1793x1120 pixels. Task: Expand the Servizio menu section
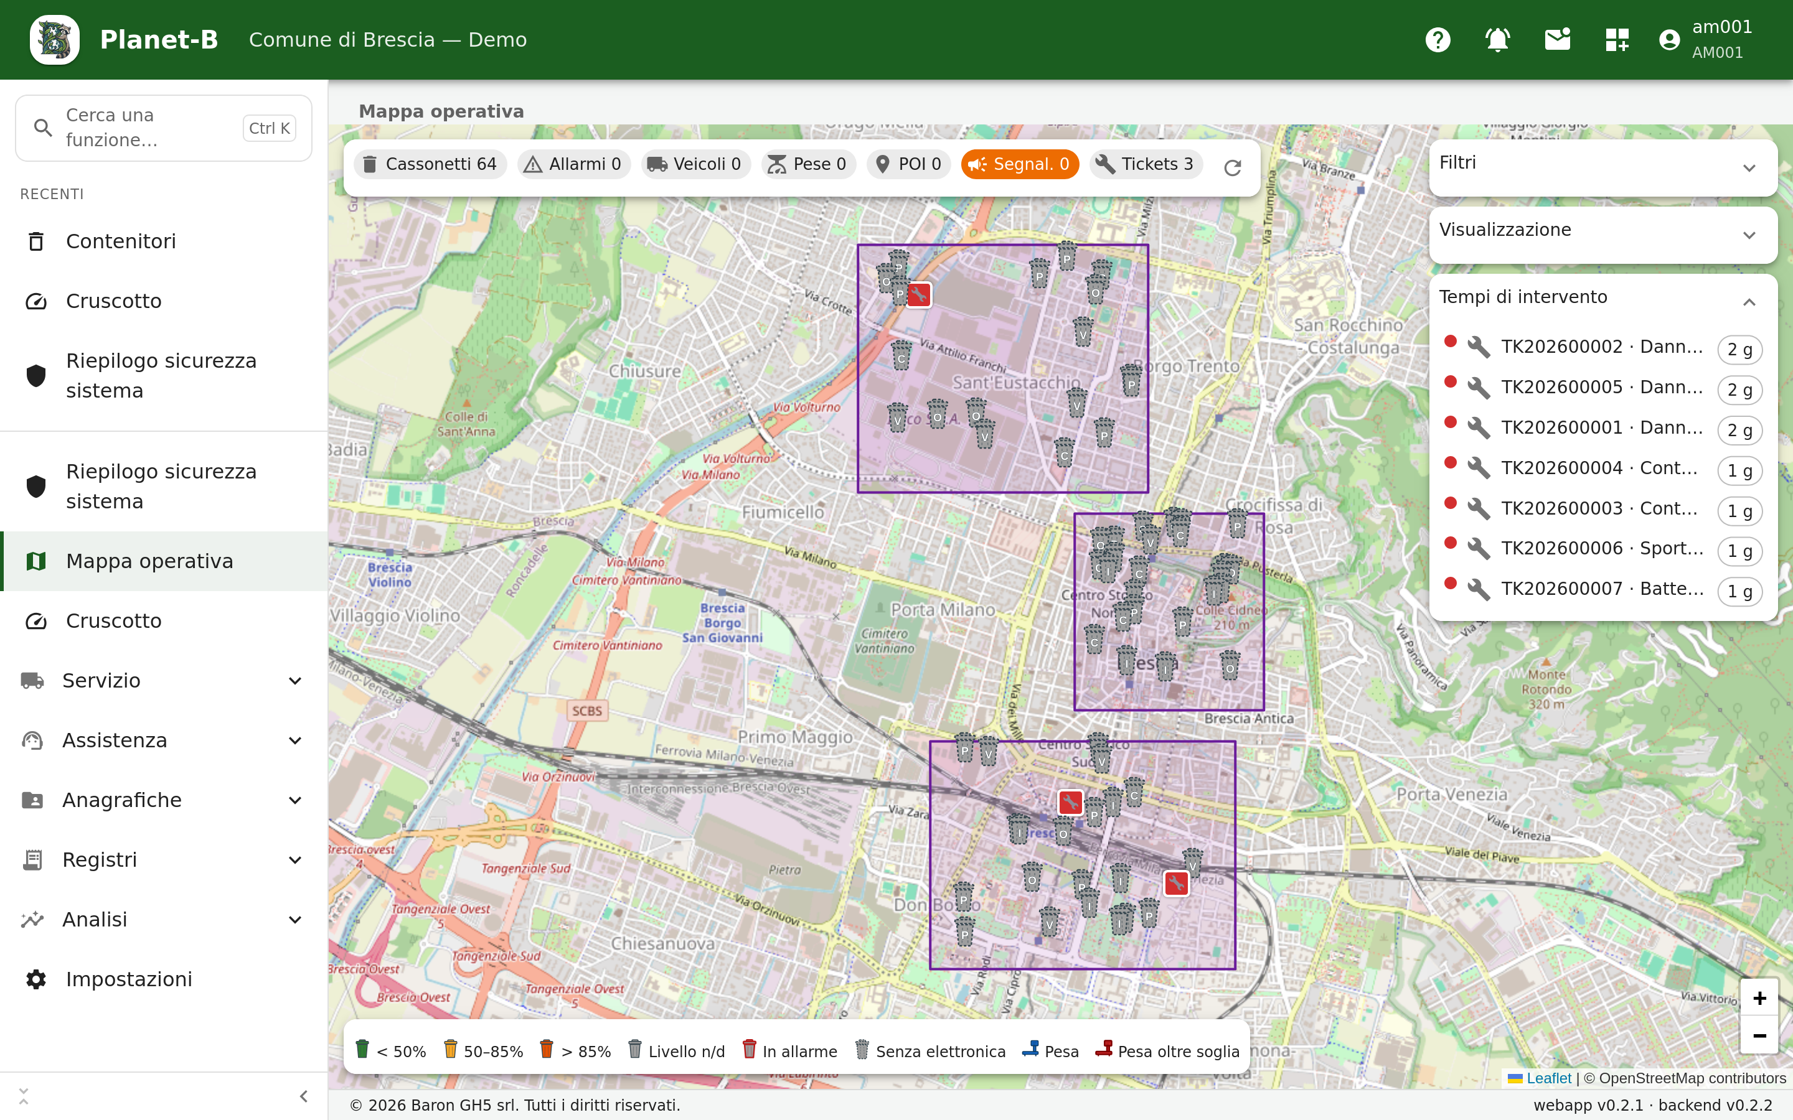point(164,681)
